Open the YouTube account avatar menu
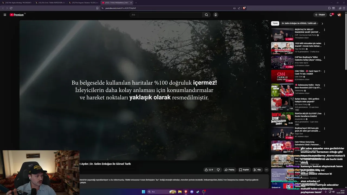 339,15
